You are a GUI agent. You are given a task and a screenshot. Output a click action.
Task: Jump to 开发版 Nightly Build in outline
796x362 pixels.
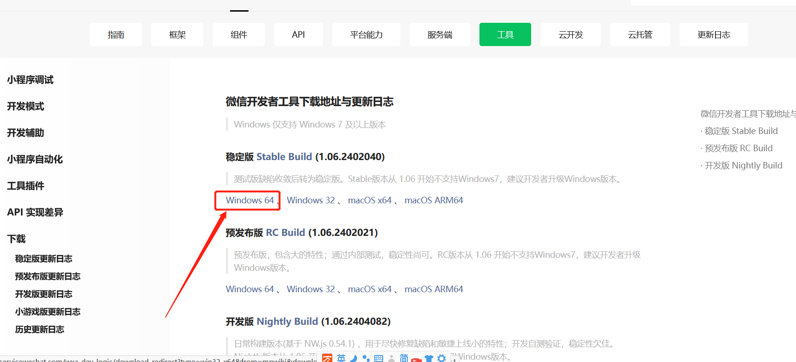point(743,166)
